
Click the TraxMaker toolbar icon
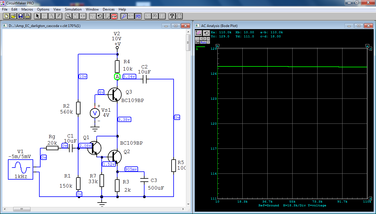[x=179, y=16]
